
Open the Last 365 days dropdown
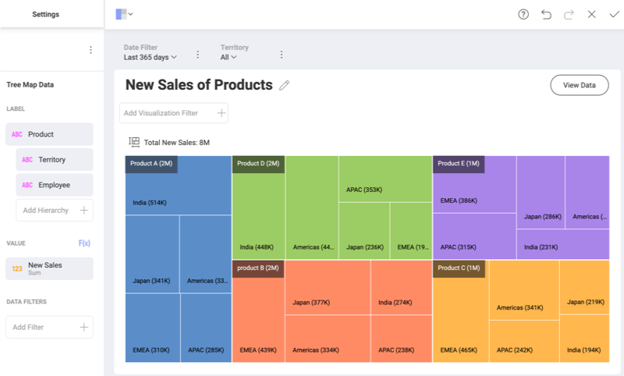pyautogui.click(x=151, y=57)
